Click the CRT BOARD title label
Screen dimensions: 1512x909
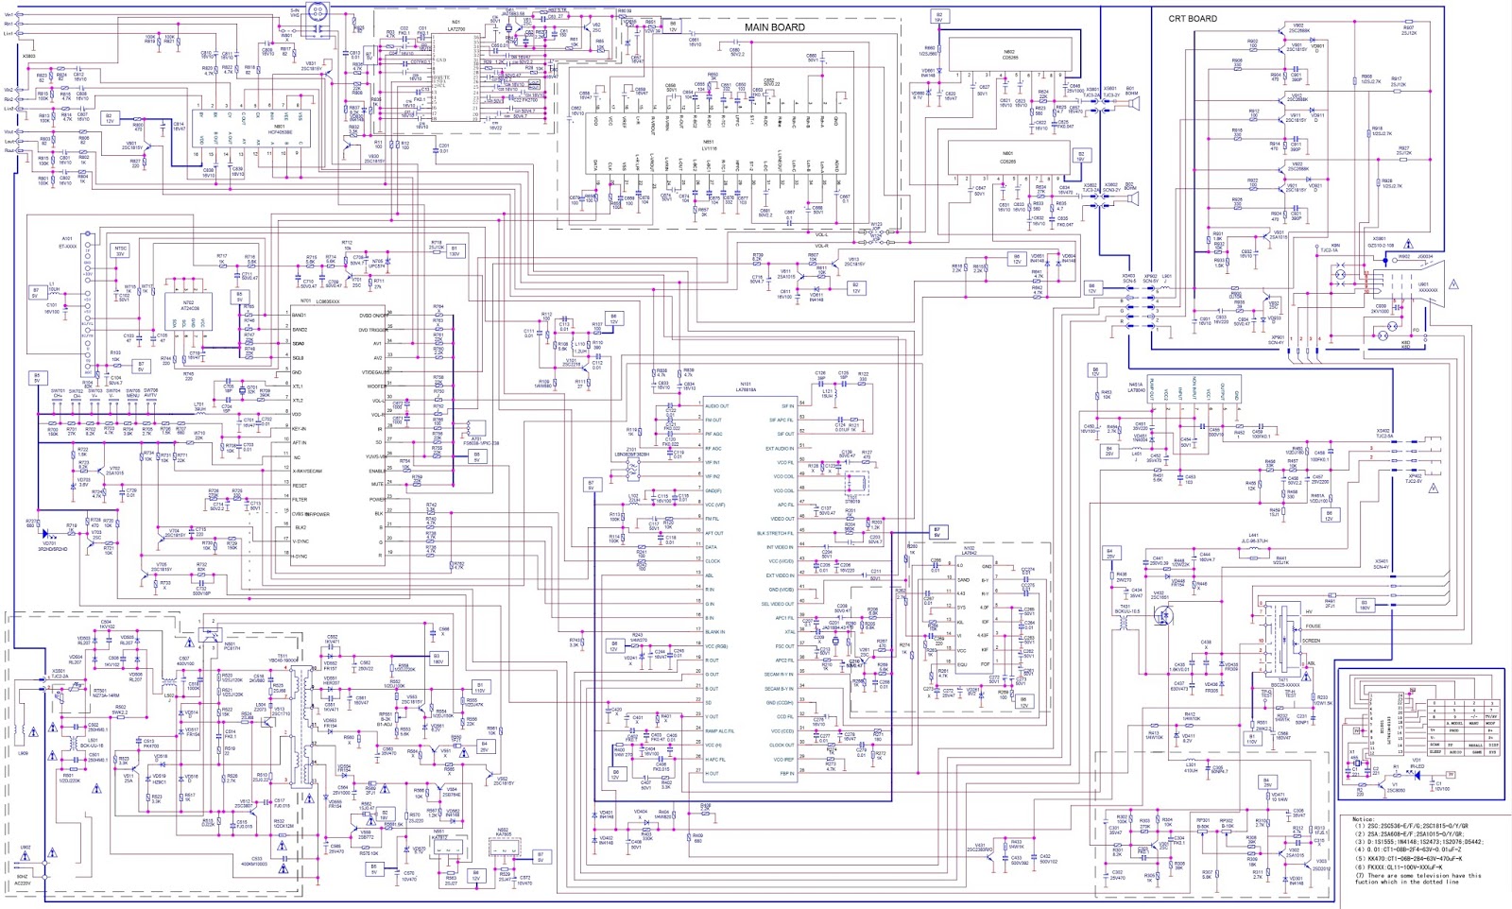(x=1193, y=18)
